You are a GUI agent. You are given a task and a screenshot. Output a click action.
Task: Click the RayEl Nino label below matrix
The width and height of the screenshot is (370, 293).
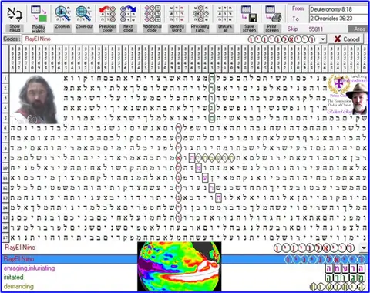(20, 248)
